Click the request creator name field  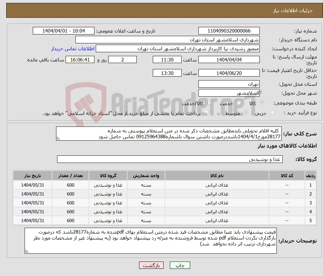click(177, 49)
